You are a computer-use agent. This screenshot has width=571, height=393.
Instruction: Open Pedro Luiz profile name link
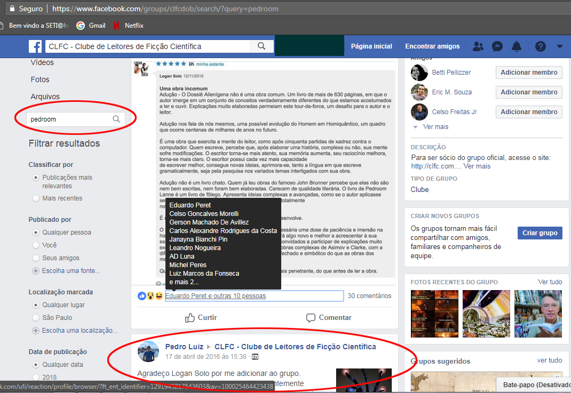point(184,347)
